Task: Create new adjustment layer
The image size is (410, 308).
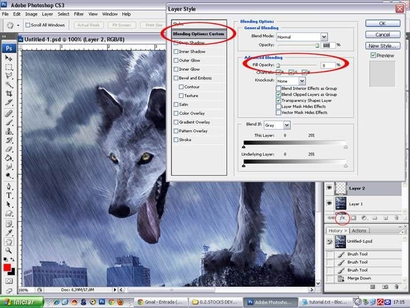Action: pyautogui.click(x=364, y=218)
